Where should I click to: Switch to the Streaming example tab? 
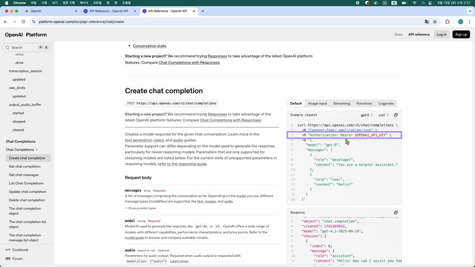pyautogui.click(x=341, y=103)
